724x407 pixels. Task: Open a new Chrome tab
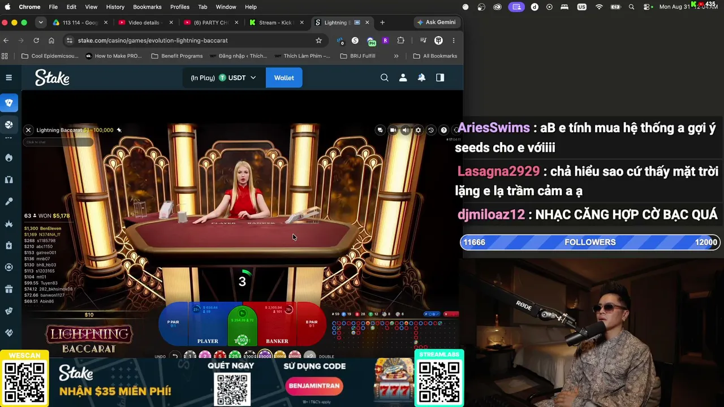pyautogui.click(x=382, y=23)
